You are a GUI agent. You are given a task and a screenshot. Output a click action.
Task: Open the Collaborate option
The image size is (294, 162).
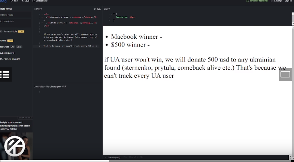coord(40,1)
